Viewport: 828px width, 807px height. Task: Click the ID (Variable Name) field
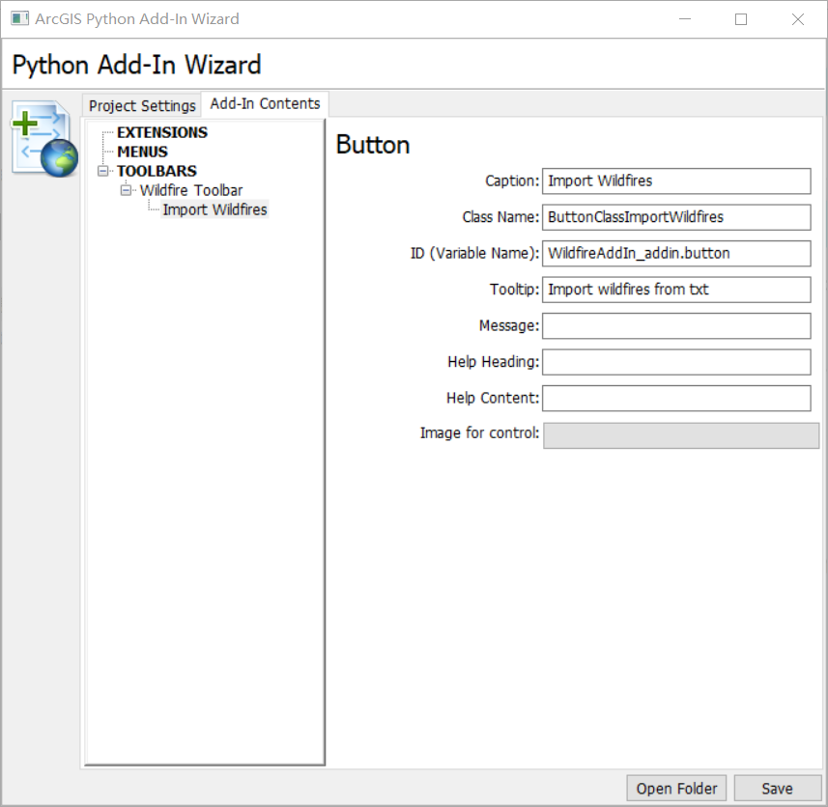click(675, 253)
